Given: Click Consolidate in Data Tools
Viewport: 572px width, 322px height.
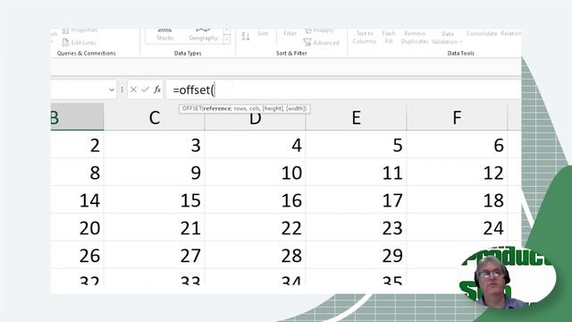Looking at the screenshot, I should pyautogui.click(x=482, y=34).
